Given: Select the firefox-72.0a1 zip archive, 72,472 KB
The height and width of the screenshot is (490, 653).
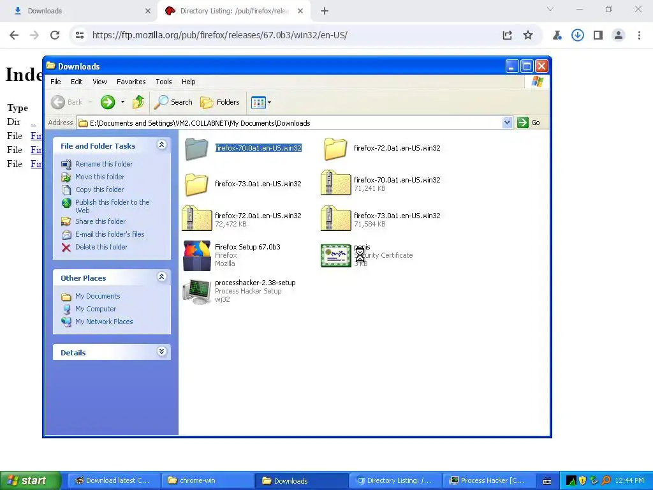Looking at the screenshot, I should point(196,218).
